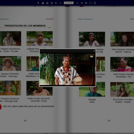Click 'Felita Yumpiri Quinchori' caption
The width and height of the screenshot is (134, 134).
click(x=39, y=98)
